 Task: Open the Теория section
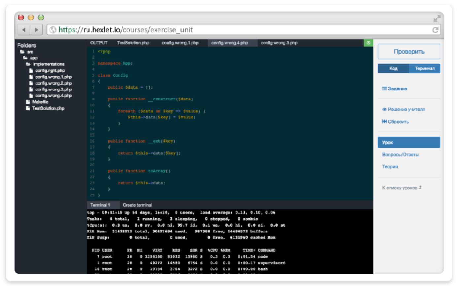[x=390, y=167]
